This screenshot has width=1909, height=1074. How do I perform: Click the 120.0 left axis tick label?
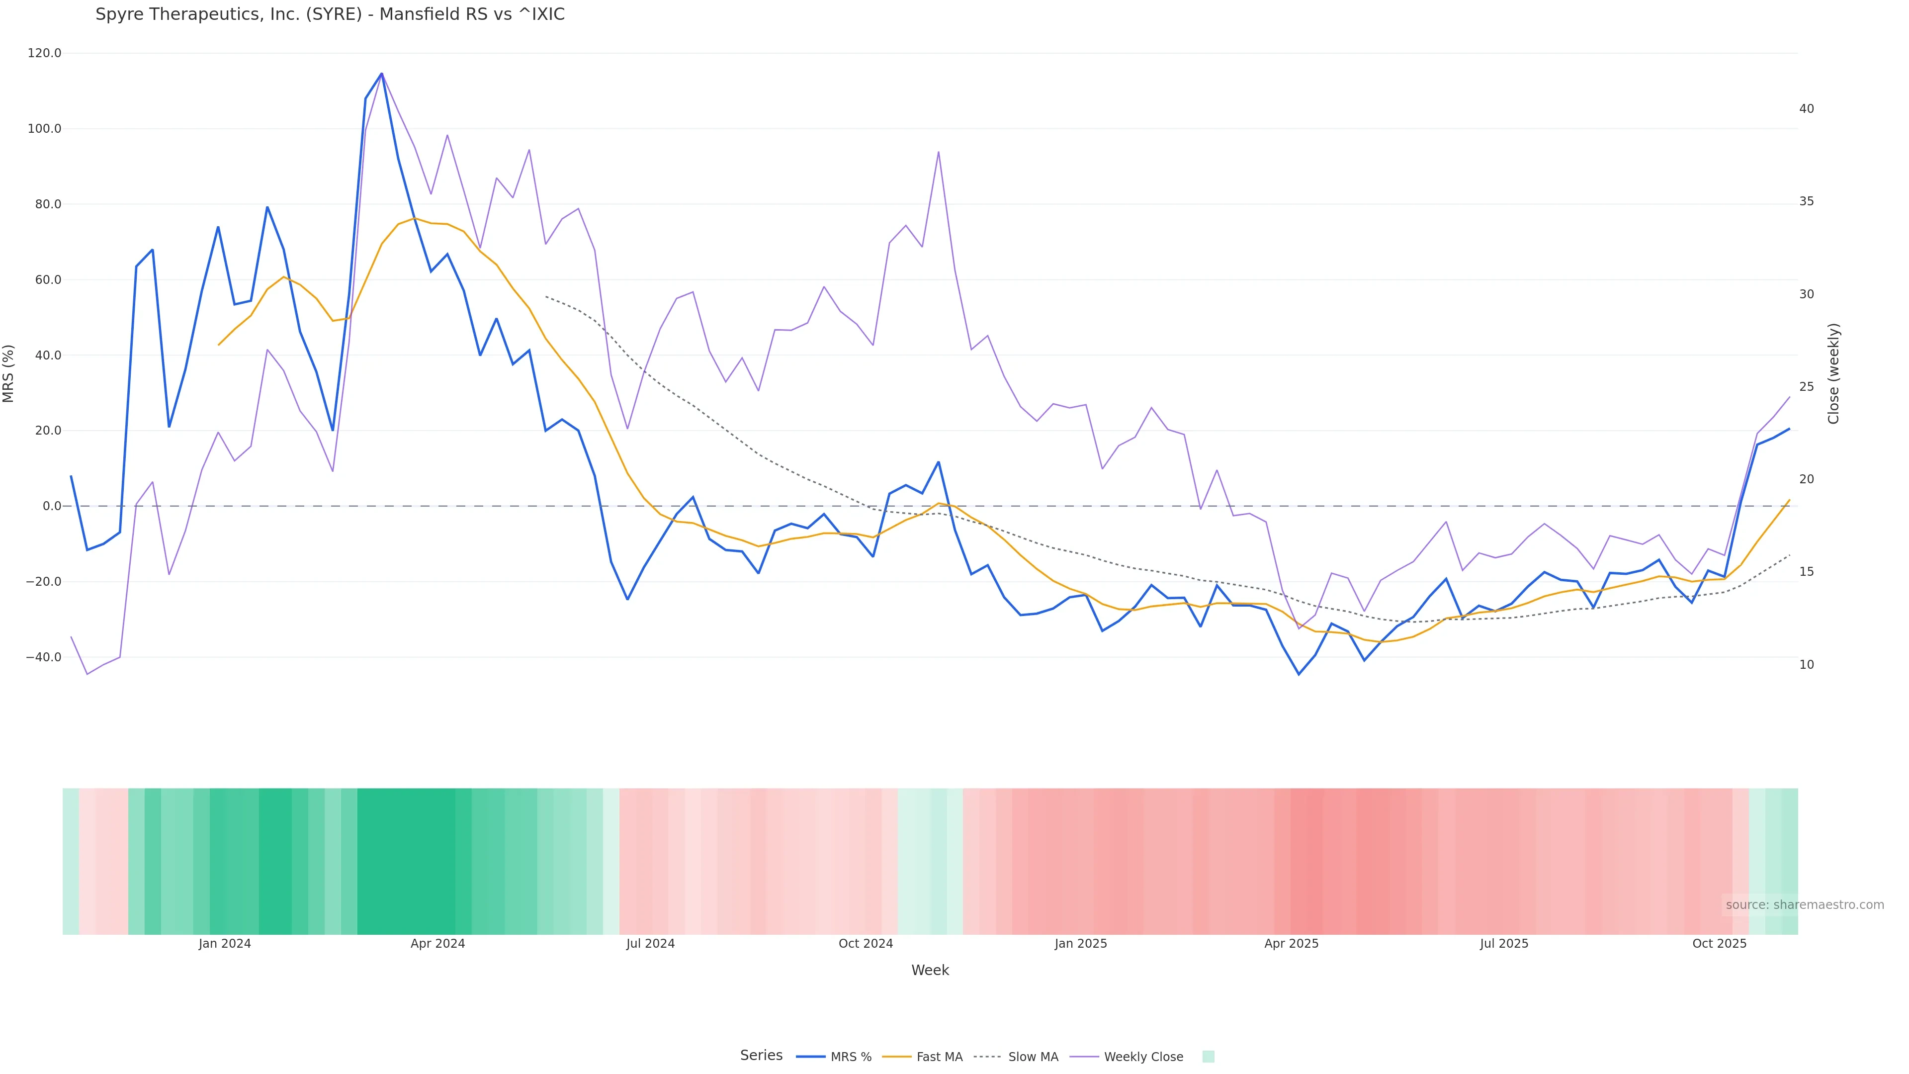[x=44, y=53]
